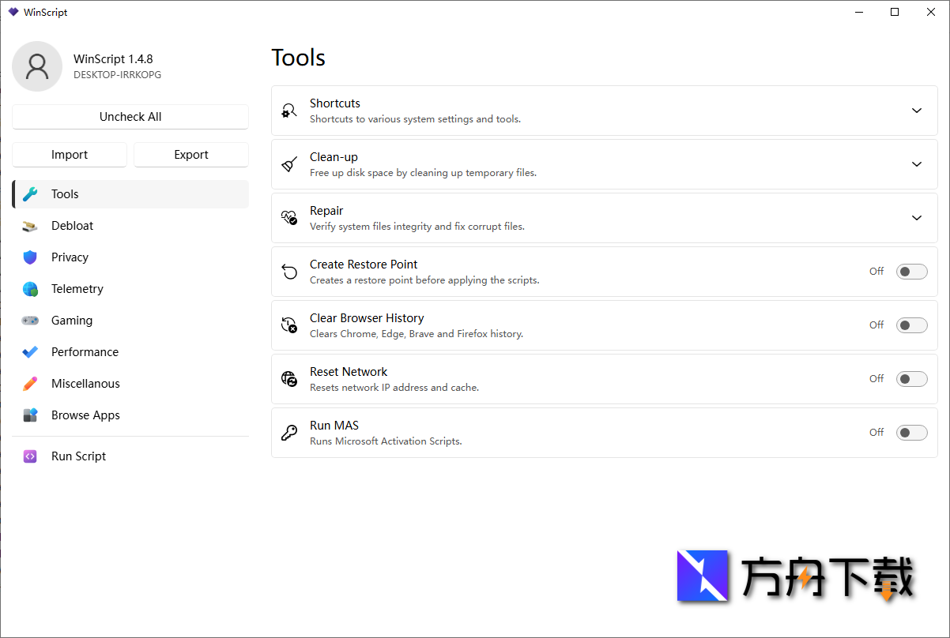
Task: Enable the Create Restore Point toggle
Action: point(911,272)
